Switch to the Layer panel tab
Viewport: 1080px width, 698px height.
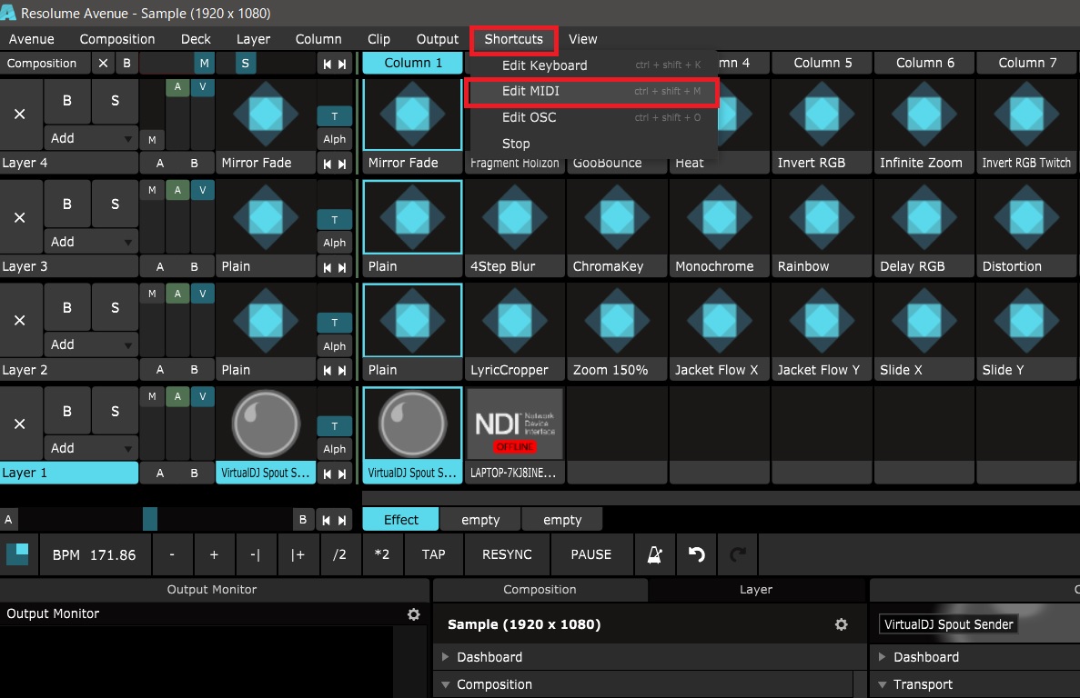[x=756, y=589]
